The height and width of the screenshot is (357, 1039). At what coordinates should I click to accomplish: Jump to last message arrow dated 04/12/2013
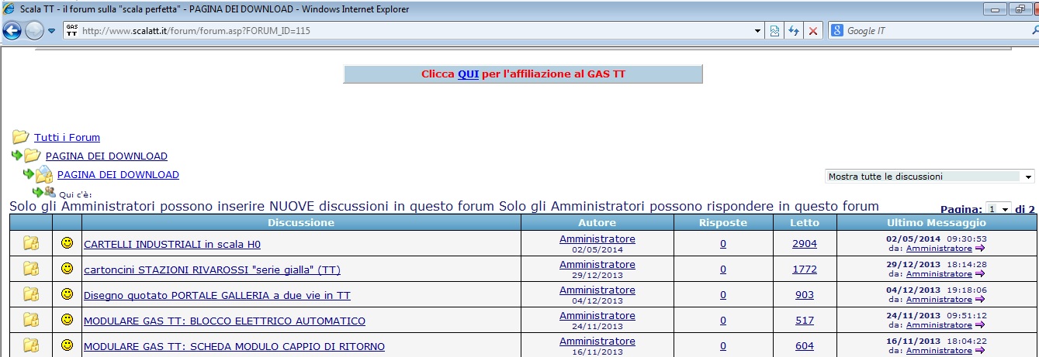[x=979, y=300]
